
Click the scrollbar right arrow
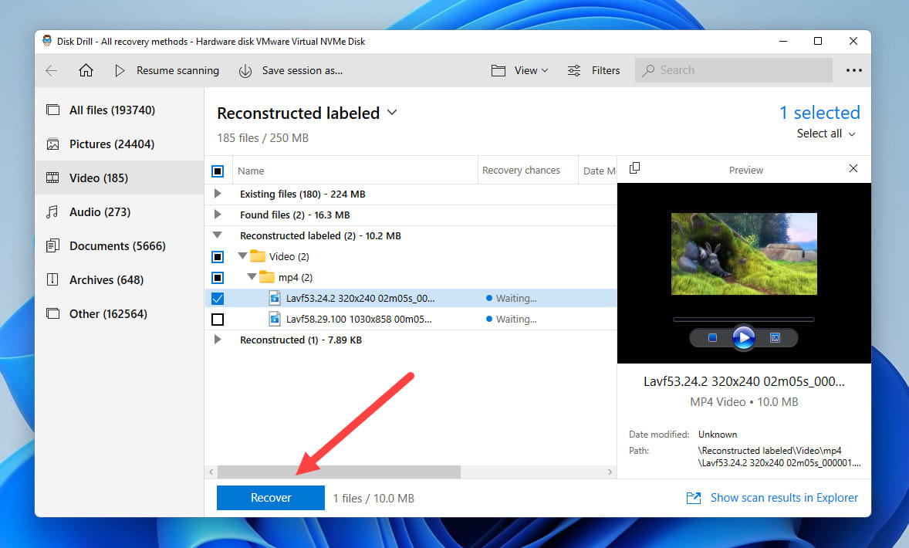click(610, 472)
